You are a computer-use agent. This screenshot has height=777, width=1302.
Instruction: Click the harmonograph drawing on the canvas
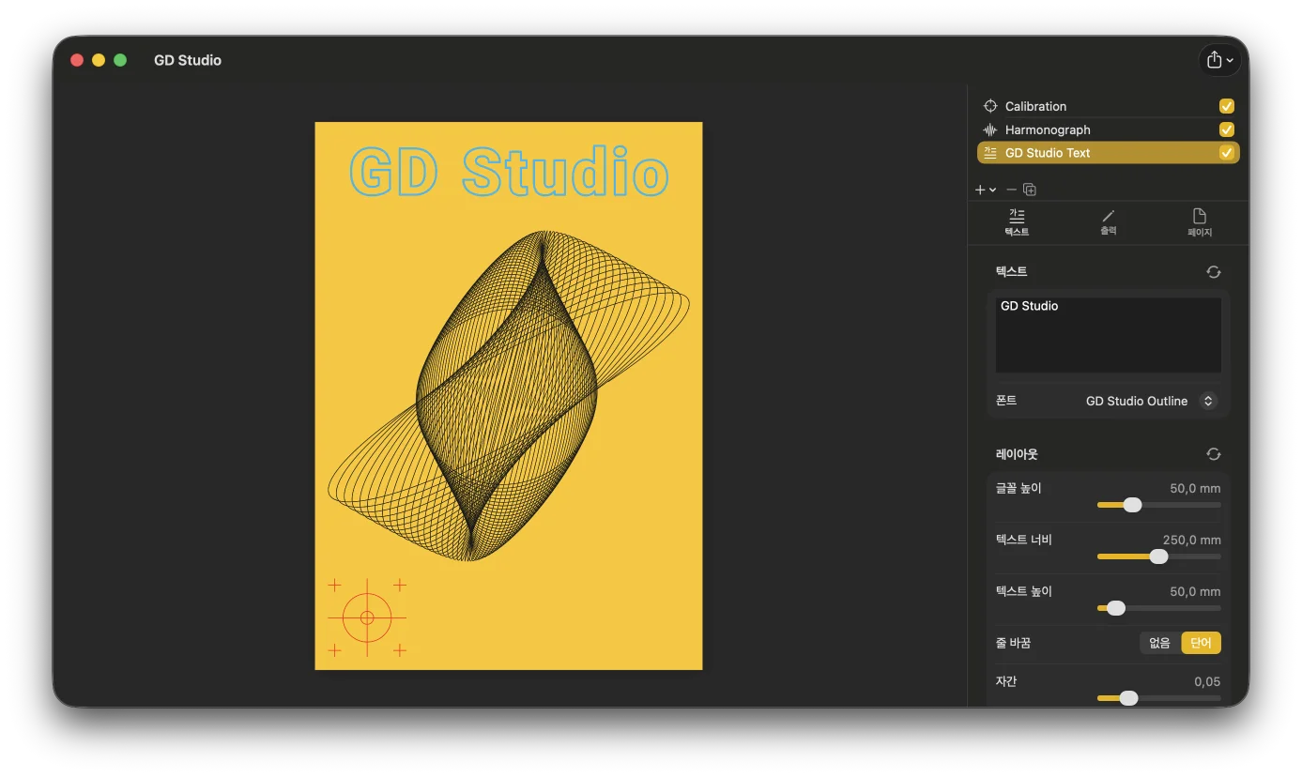(x=508, y=395)
